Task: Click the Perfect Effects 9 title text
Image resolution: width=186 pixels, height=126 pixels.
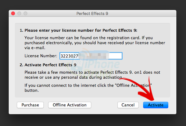Action: click(92, 14)
